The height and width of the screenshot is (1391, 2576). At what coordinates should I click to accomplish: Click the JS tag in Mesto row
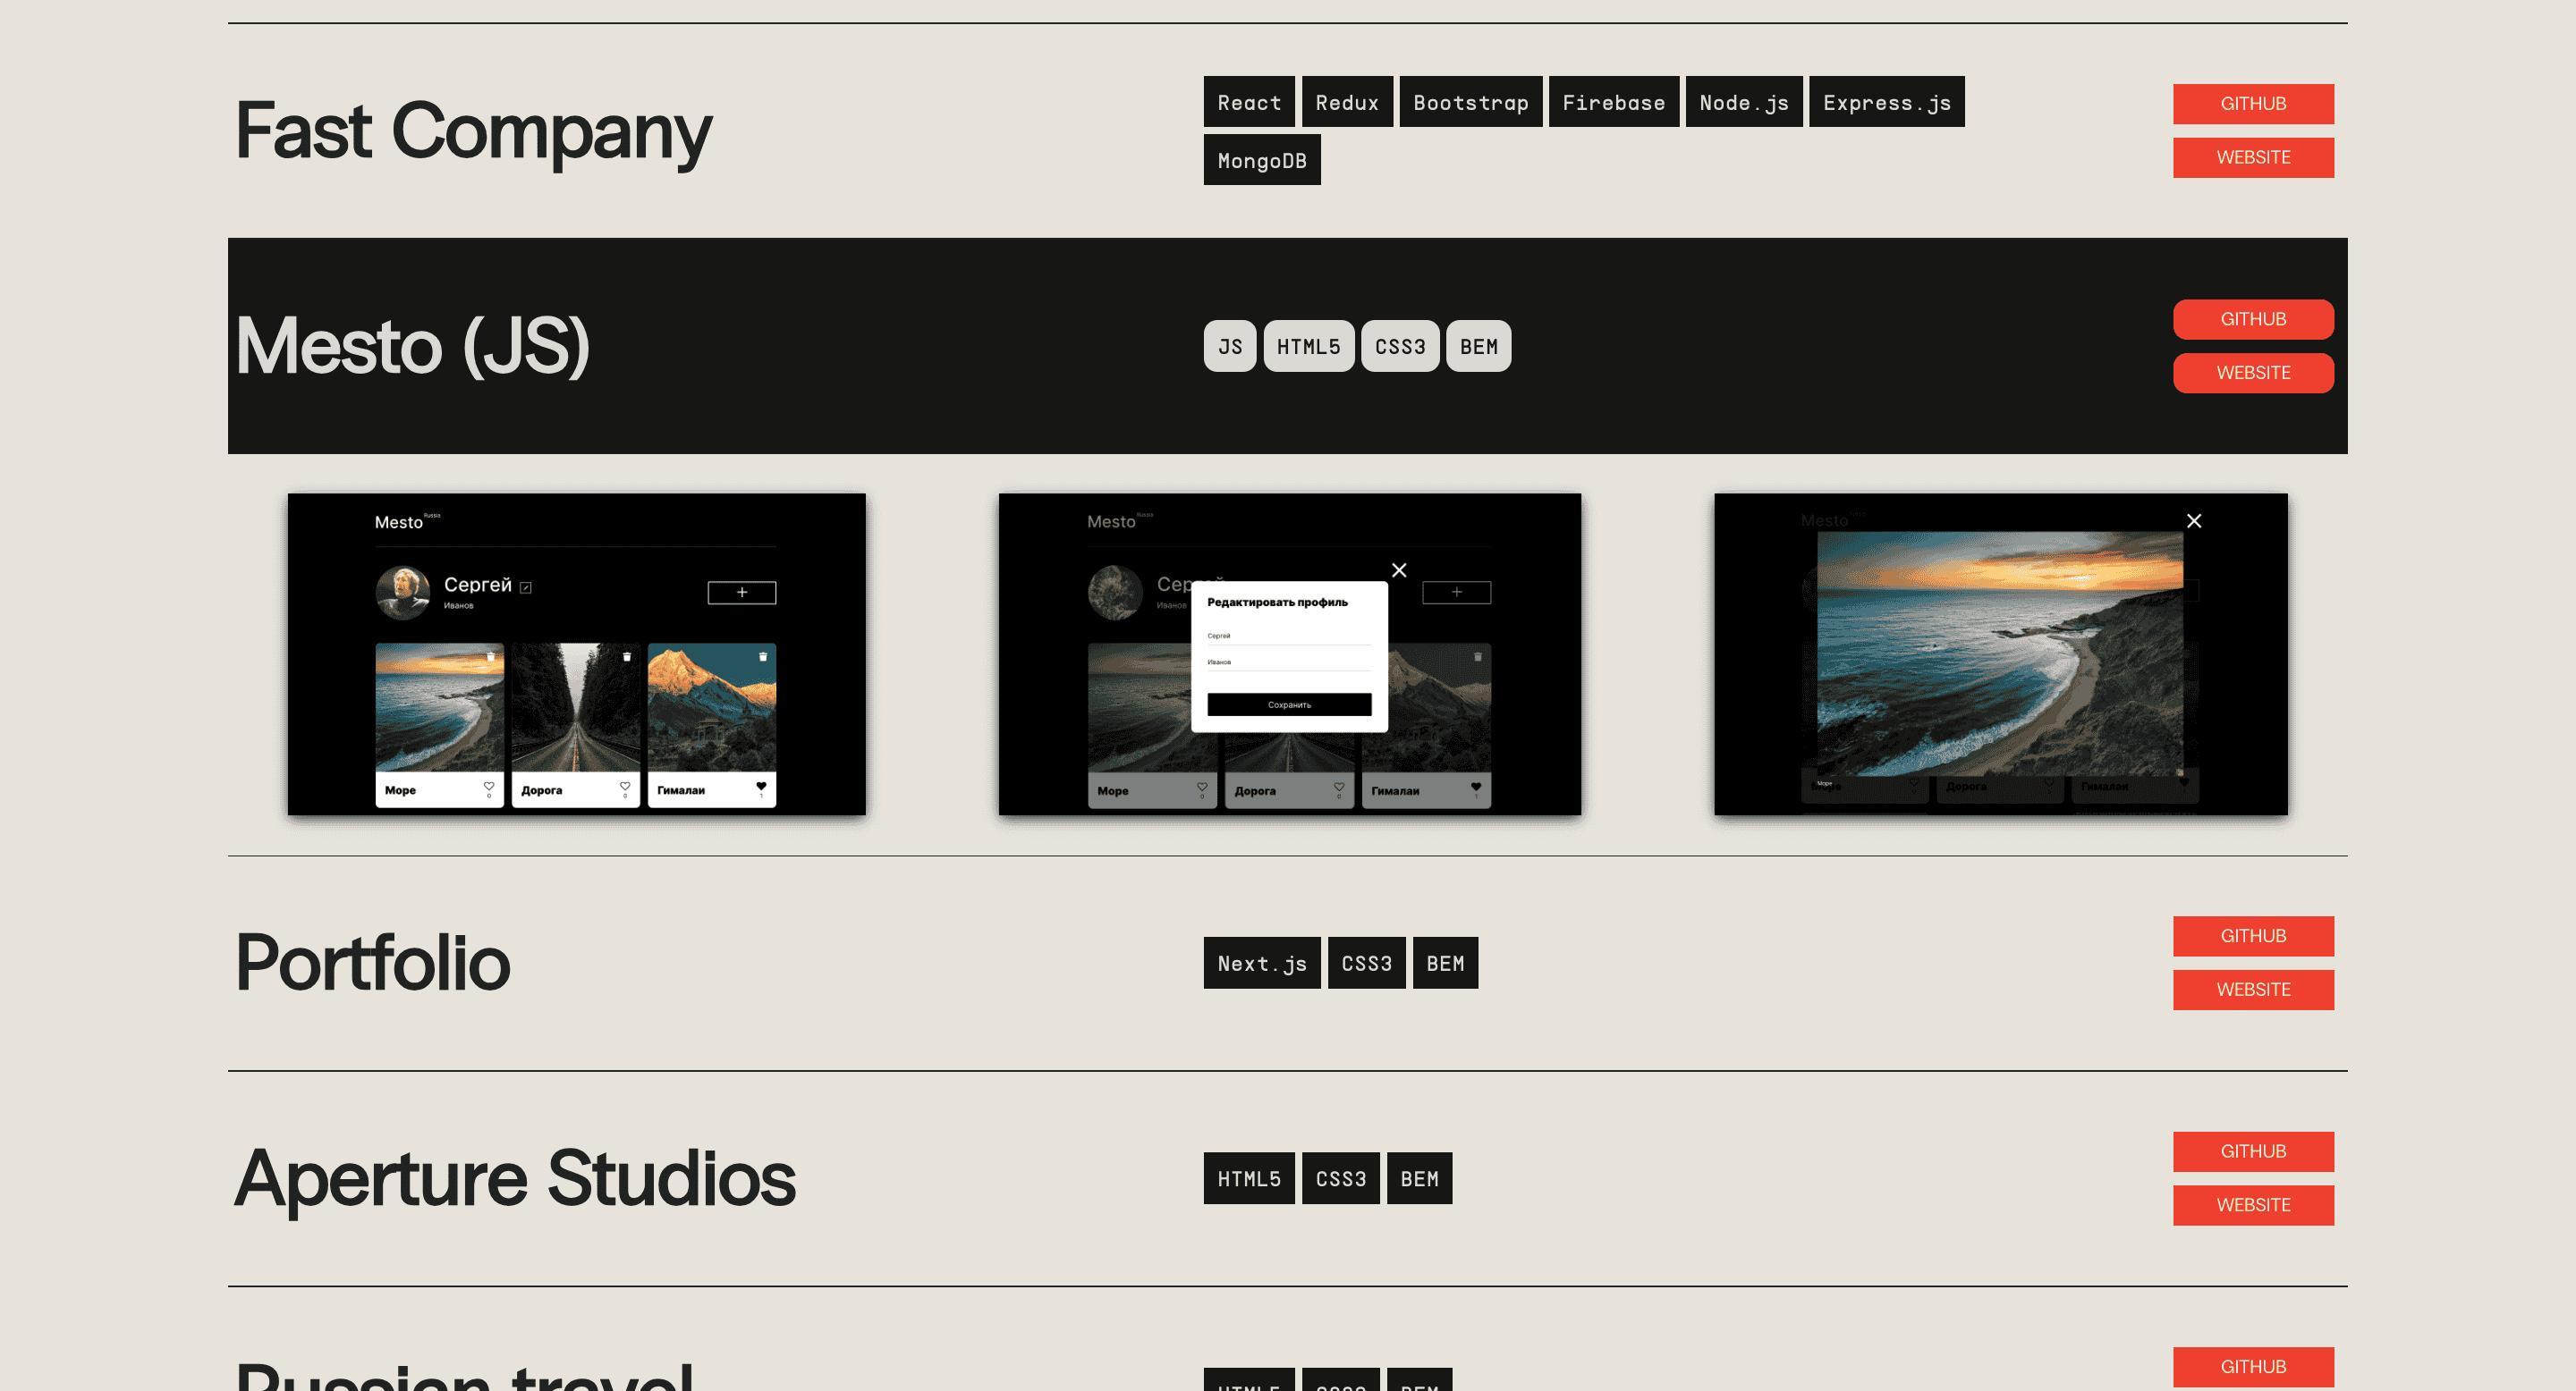click(1229, 346)
